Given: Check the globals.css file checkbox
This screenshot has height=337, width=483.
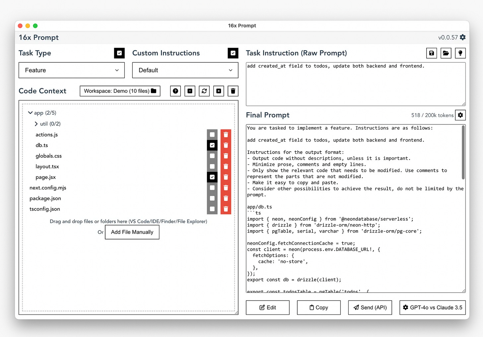Looking at the screenshot, I should click(x=212, y=156).
